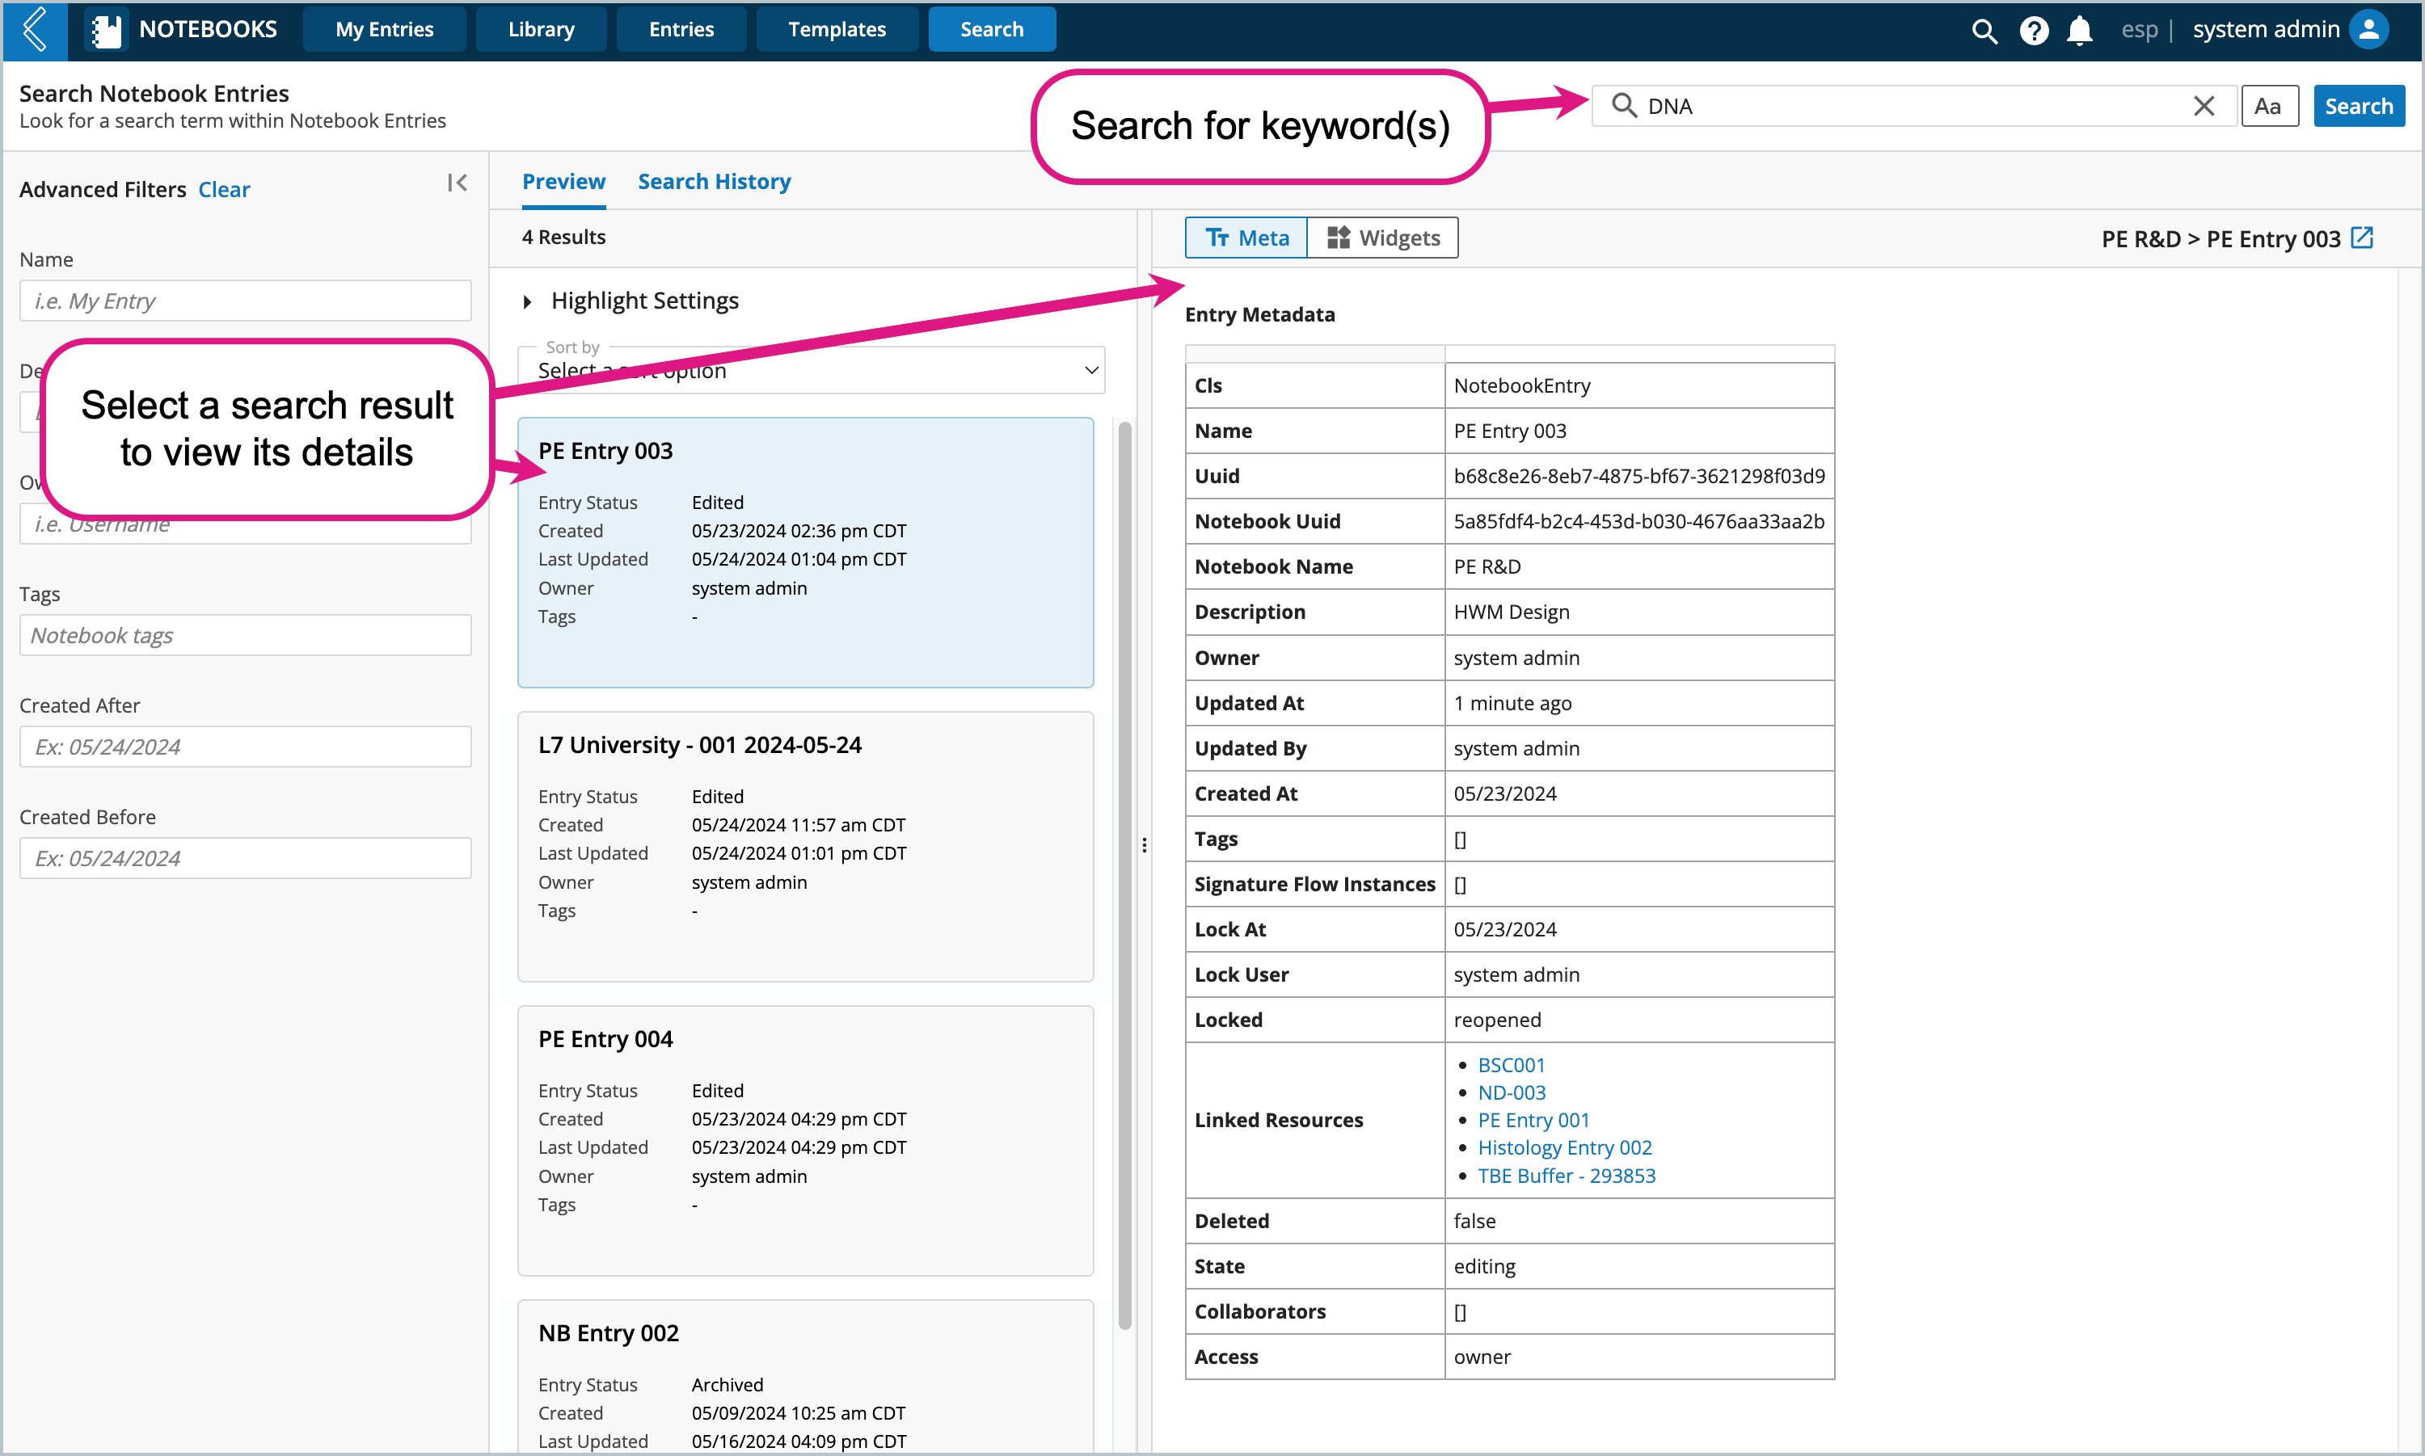Click the Name filter field
Viewport: 2425px width, 1456px height.
pyautogui.click(x=246, y=301)
